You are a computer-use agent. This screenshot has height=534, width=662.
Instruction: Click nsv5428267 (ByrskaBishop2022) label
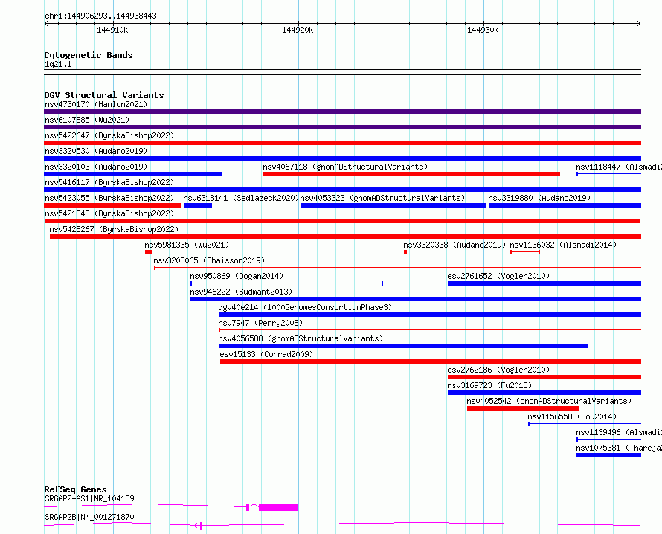(114, 229)
